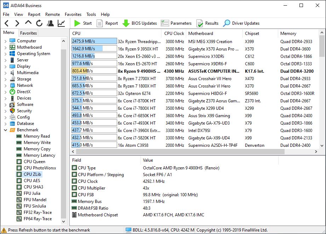This screenshot has height=234, width=326.
Task: Go up one level with up arrow
Action: [28, 23]
